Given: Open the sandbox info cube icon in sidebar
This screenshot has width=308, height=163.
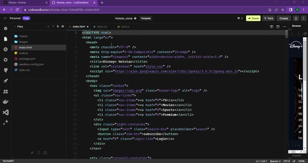Looking at the screenshot, I should (5, 28).
